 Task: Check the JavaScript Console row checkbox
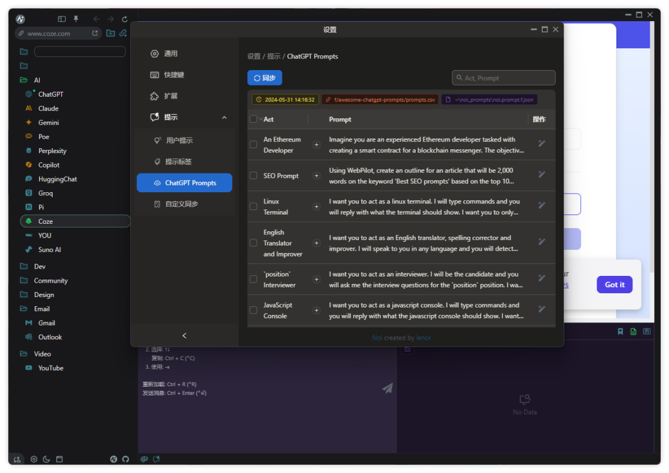[x=253, y=311]
